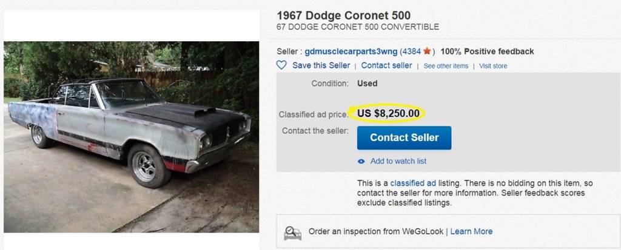This screenshot has width=621, height=250.
Task: Open 'See other items' from seller
Action: [x=446, y=65]
